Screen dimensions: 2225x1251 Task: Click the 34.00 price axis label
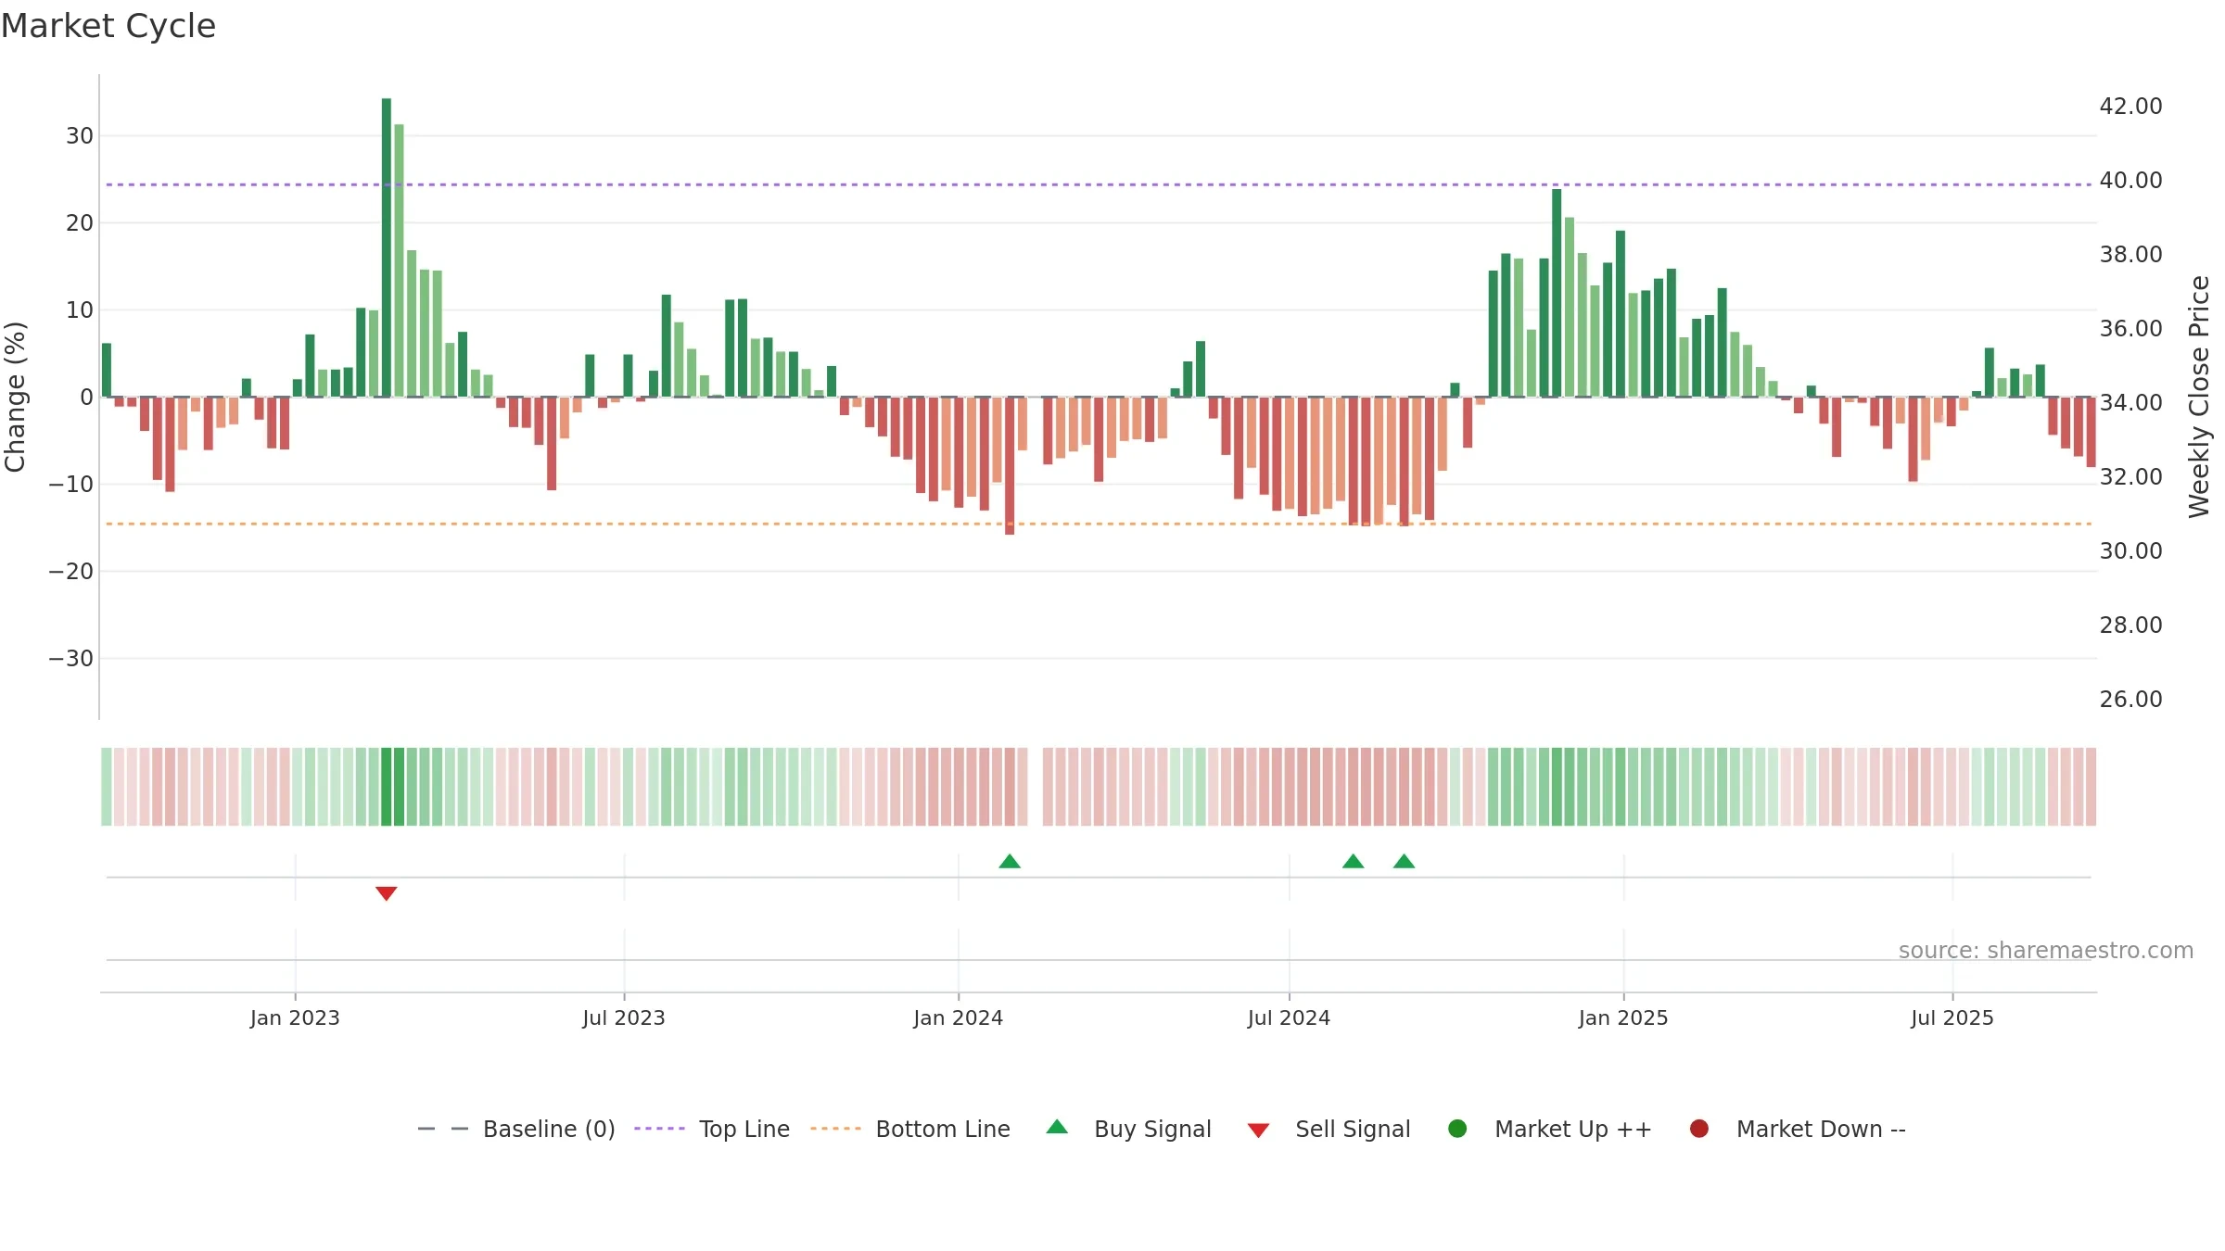2130,402
